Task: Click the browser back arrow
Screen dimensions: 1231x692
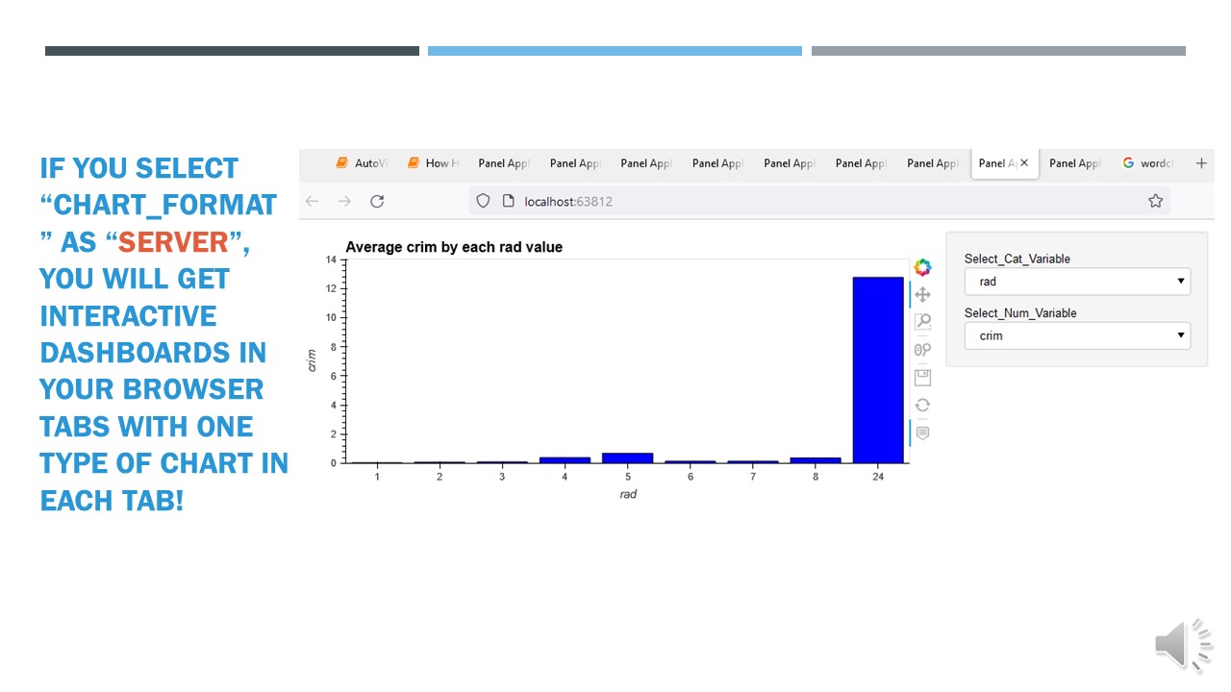Action: pyautogui.click(x=312, y=201)
